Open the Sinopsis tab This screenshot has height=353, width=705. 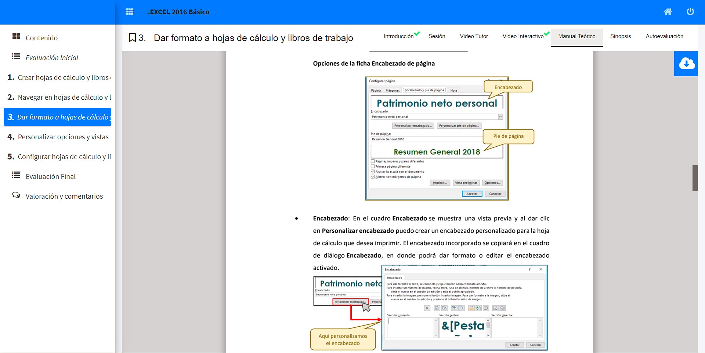click(x=621, y=36)
